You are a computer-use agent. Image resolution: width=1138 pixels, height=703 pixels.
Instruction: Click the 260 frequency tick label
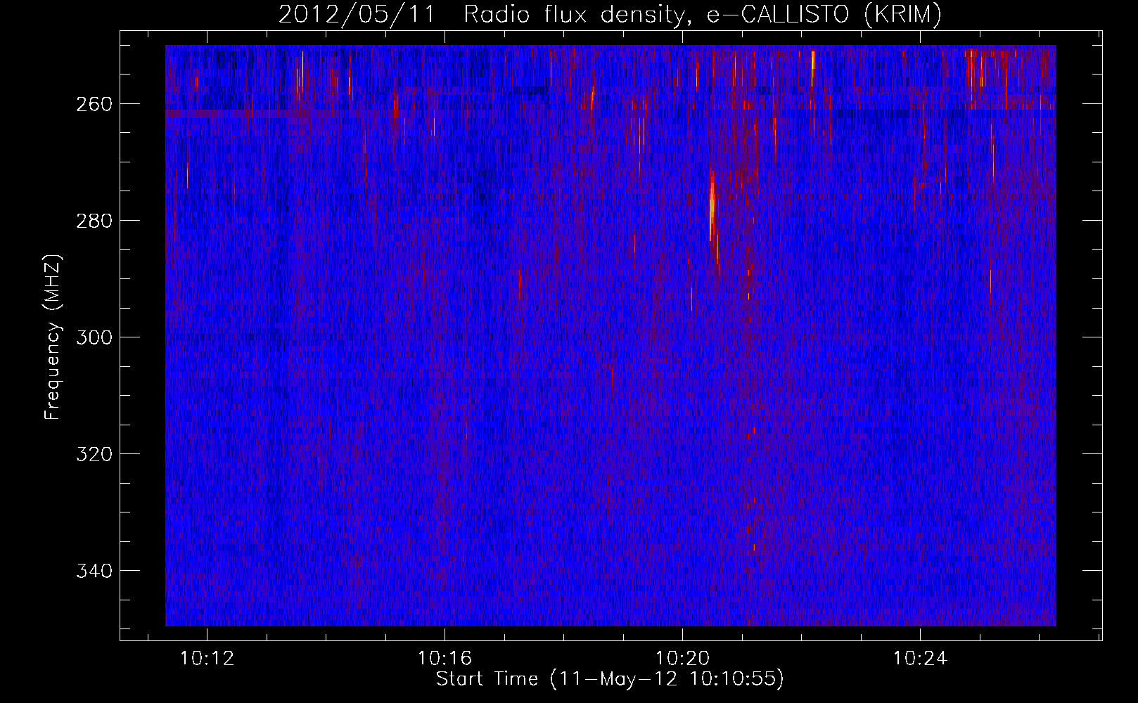[94, 104]
